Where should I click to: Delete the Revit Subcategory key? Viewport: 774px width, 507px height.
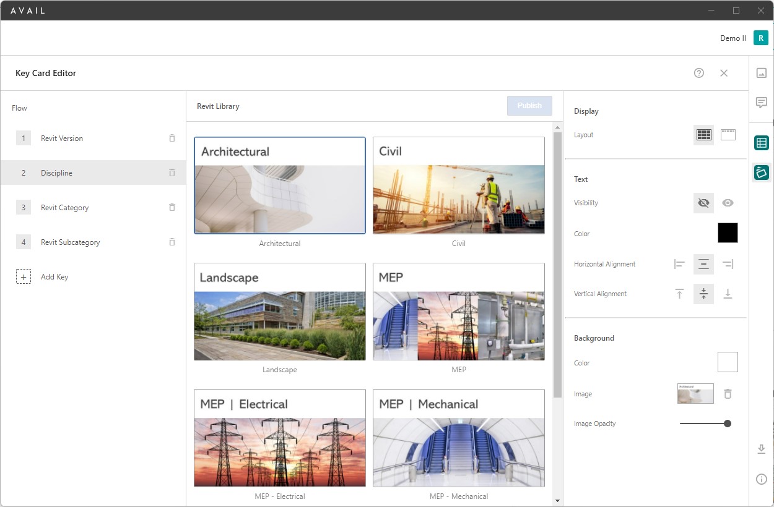click(x=172, y=242)
